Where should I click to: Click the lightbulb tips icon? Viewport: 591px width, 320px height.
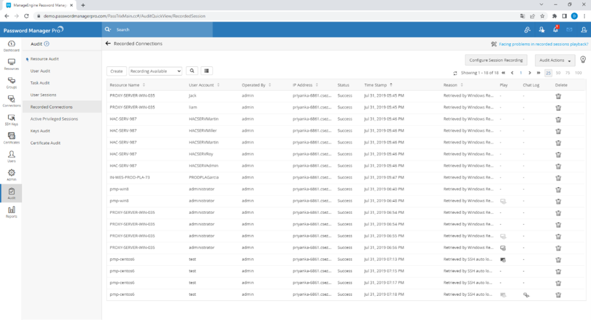click(x=583, y=59)
